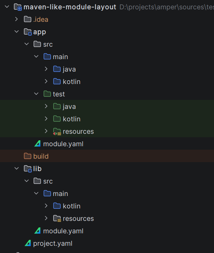Click the orange build folder icon
The width and height of the screenshot is (214, 253).
(x=27, y=156)
